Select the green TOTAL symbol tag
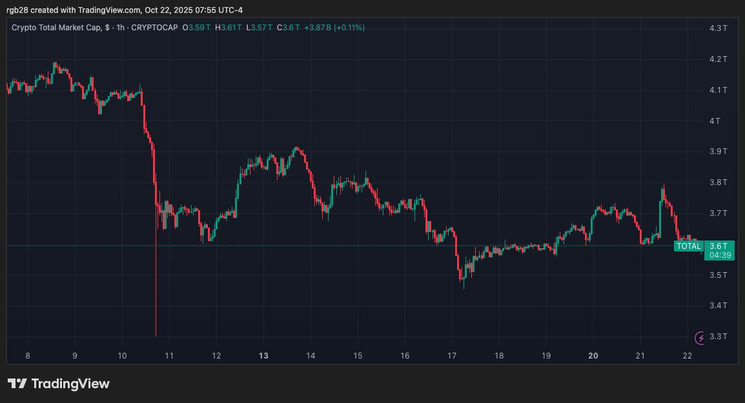Viewport: 745px width, 403px height. pyautogui.click(x=688, y=246)
